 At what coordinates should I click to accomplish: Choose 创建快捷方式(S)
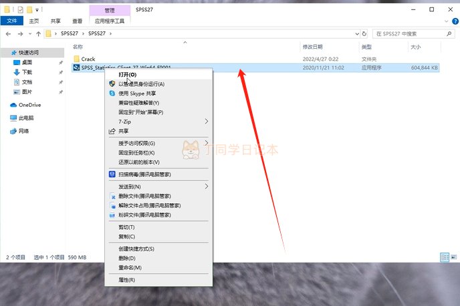tap(158, 249)
